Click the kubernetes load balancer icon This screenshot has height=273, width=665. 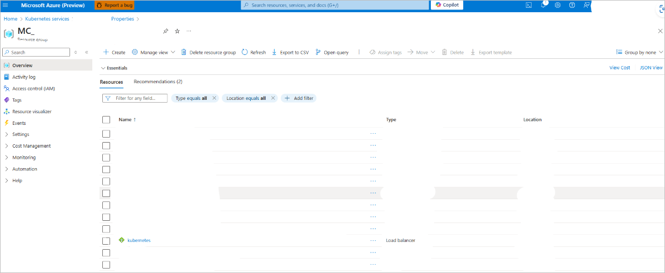(x=122, y=240)
